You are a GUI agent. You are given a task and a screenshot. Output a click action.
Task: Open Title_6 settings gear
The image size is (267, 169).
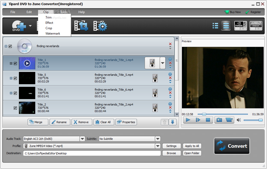[170, 89]
